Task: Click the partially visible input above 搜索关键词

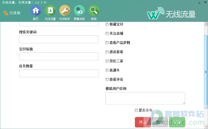Action: 59,24
